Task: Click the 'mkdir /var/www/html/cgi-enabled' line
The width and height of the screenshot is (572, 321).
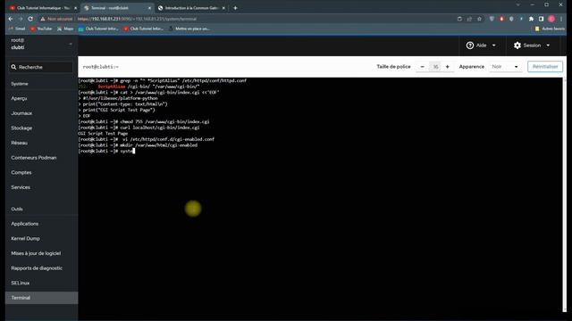Action: click(x=138, y=145)
